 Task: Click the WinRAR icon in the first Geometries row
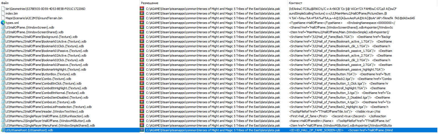142,9
